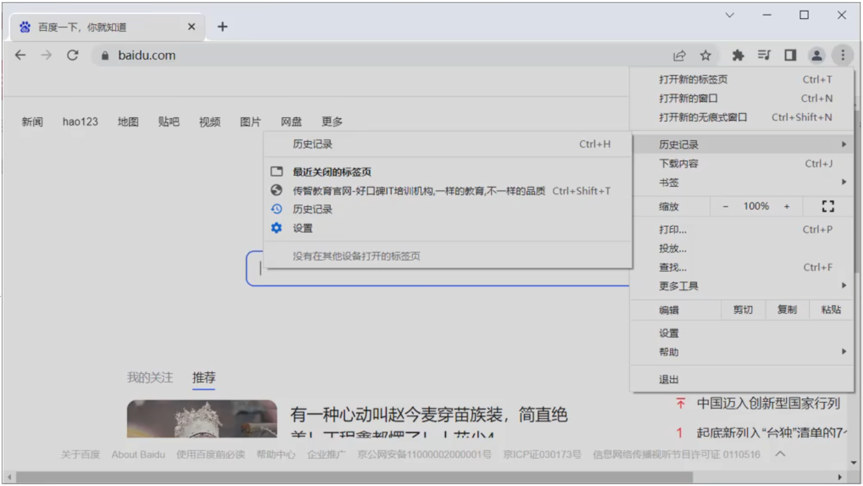The width and height of the screenshot is (863, 486).
Task: Click the 复制 edit button
Action: click(x=787, y=310)
